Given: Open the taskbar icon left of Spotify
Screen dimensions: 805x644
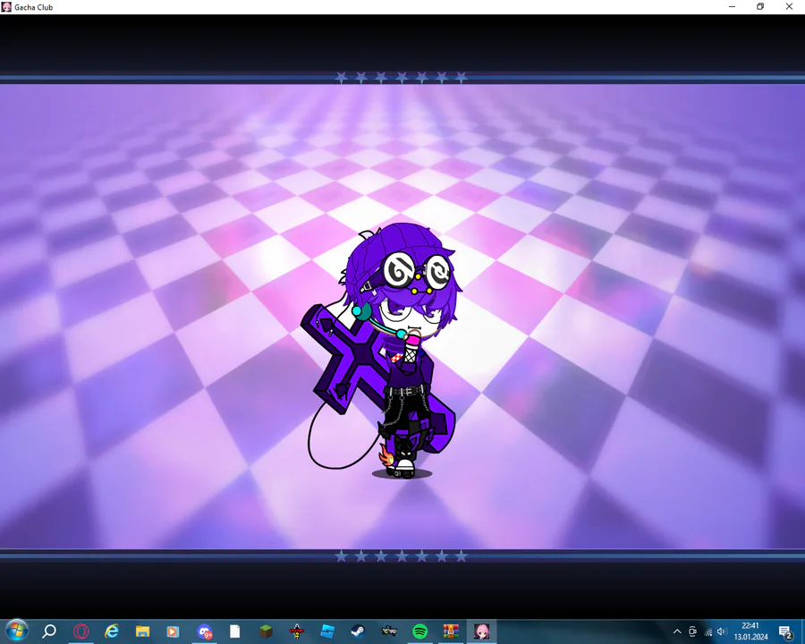Looking at the screenshot, I should click(x=389, y=631).
